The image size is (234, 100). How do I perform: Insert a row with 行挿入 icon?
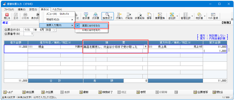tap(119, 16)
